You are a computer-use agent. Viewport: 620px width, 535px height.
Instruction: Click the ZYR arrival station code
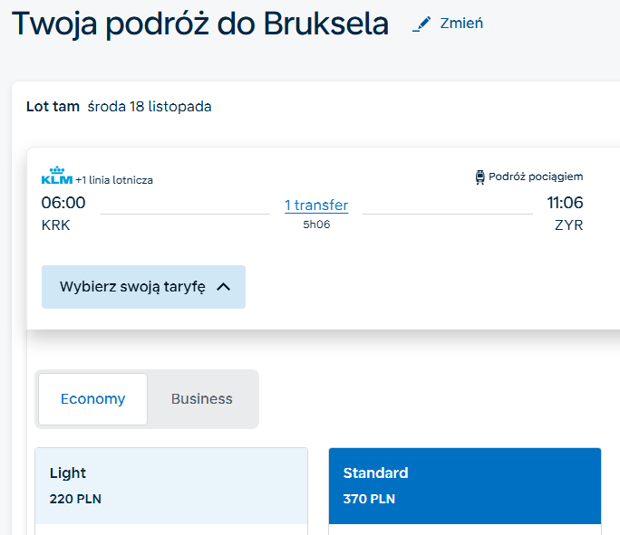point(568,225)
